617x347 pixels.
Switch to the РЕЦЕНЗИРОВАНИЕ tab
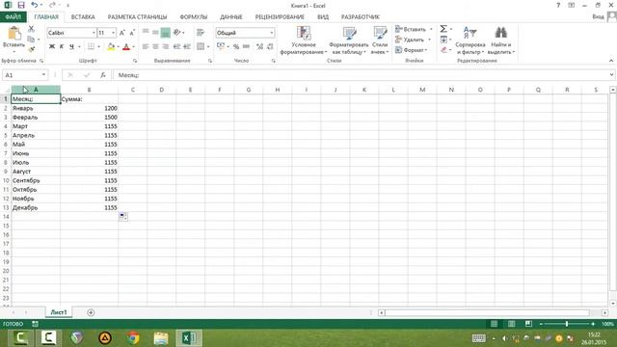(280, 17)
